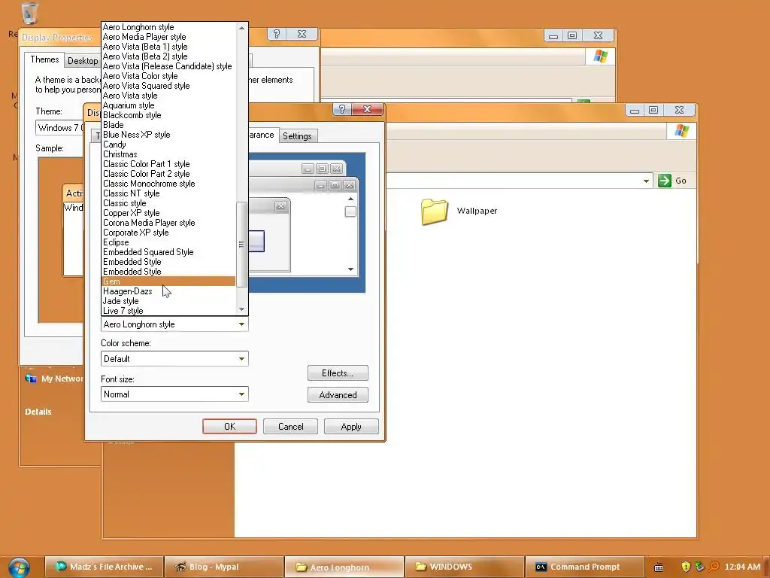770x578 pixels.
Task: Select "Embedded Squared Style"
Action: point(168,252)
